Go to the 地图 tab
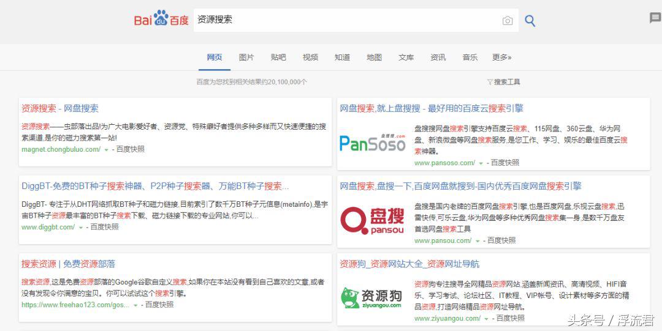Screen dimensions: 662x331 374,58
